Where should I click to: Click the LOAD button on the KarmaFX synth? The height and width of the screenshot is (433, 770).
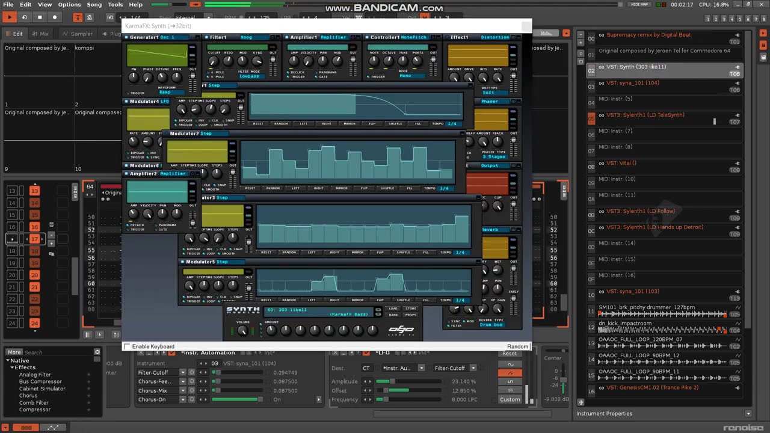pos(393,309)
